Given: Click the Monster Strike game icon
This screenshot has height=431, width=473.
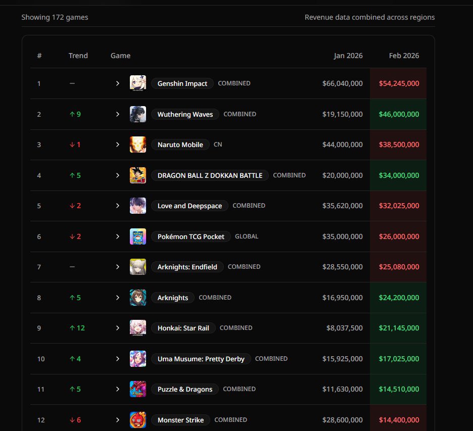Looking at the screenshot, I should pyautogui.click(x=138, y=420).
